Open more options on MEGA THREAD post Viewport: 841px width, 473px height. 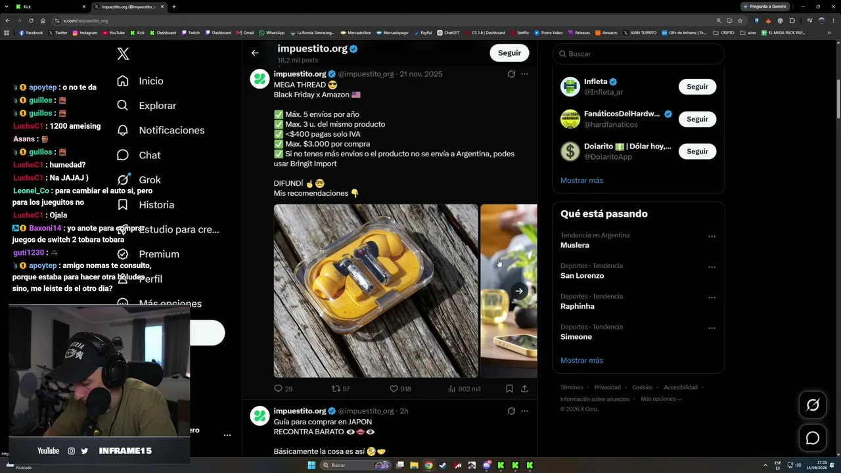pos(524,74)
